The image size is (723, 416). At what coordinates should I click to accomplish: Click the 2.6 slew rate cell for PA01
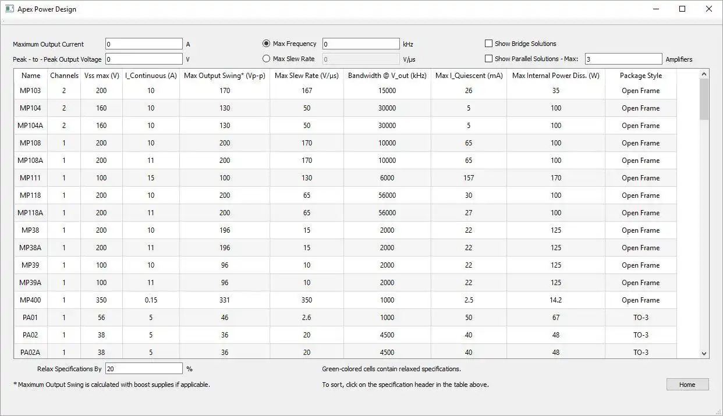click(x=307, y=318)
